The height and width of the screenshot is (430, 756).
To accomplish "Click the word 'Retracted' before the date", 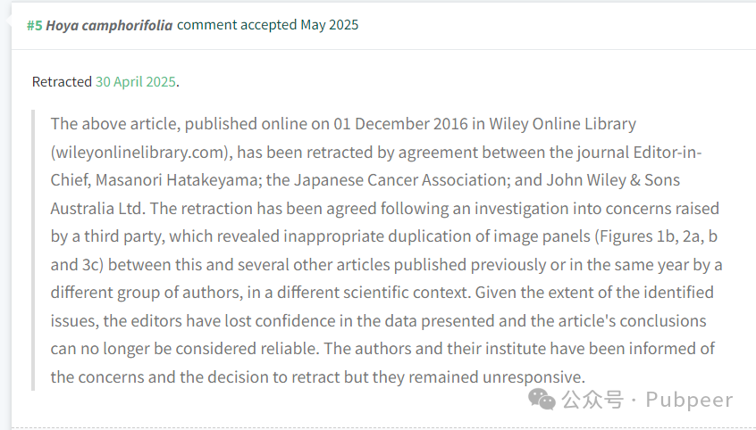I will tap(62, 82).
